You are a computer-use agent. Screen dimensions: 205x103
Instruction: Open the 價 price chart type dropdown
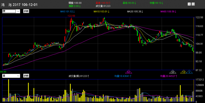click(x=11, y=11)
